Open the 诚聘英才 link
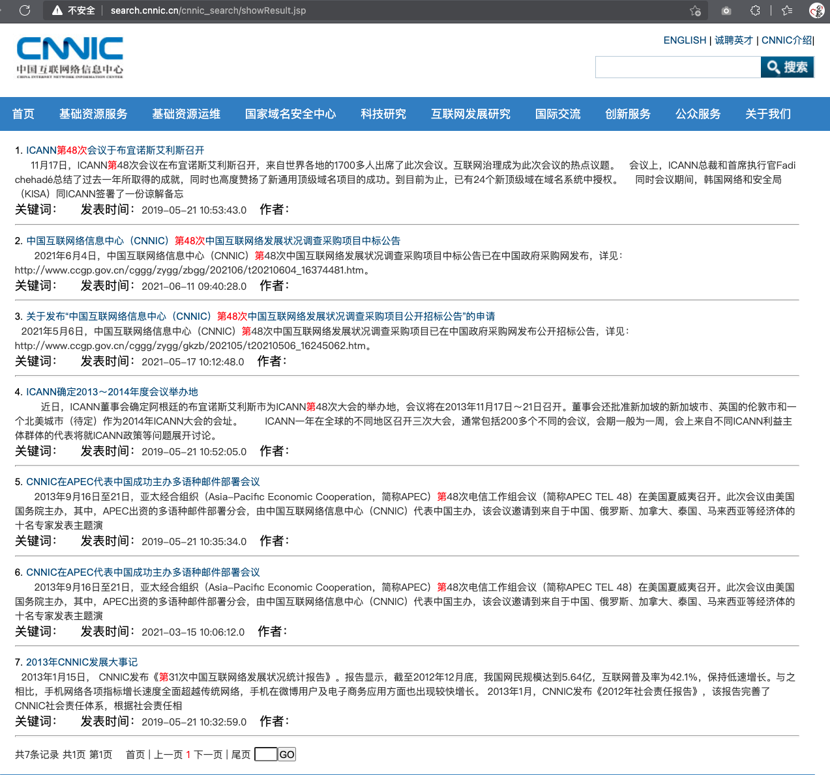Screen dimensions: 830x775 [x=734, y=40]
